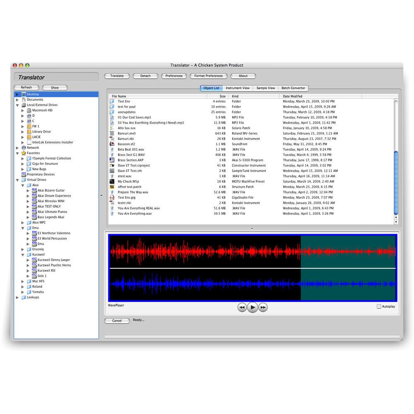Click the highlighted teal waveform selection region
Image resolution: width=414 pixels, height=414 pixels.
348,268
